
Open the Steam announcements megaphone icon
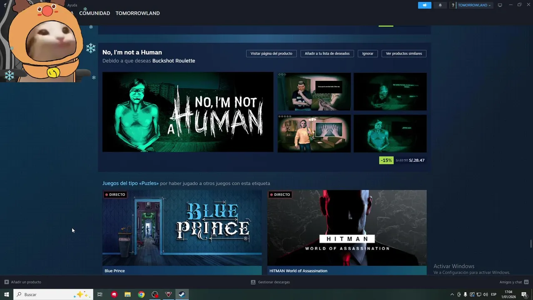pyautogui.click(x=424, y=5)
